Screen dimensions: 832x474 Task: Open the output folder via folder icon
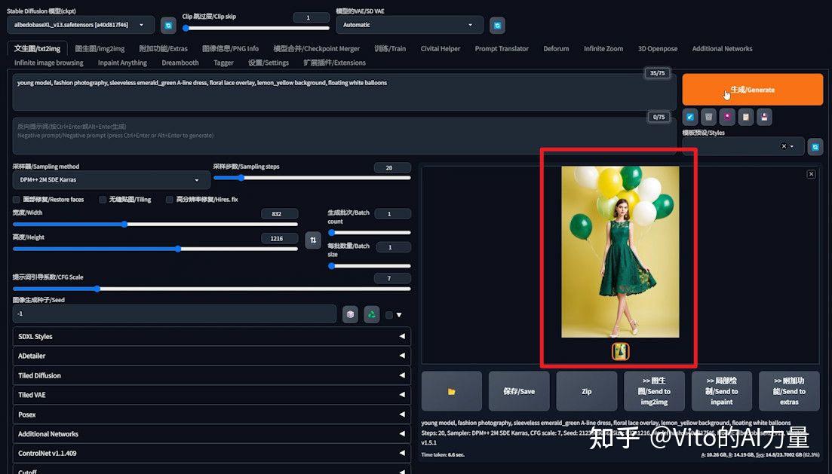[452, 391]
